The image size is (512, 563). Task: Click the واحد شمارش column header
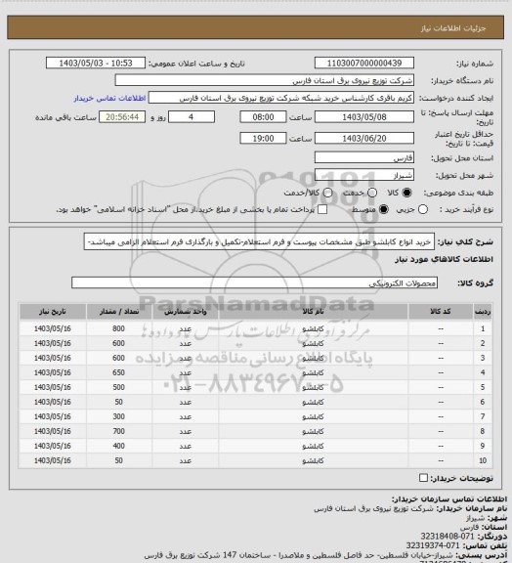pos(186,312)
